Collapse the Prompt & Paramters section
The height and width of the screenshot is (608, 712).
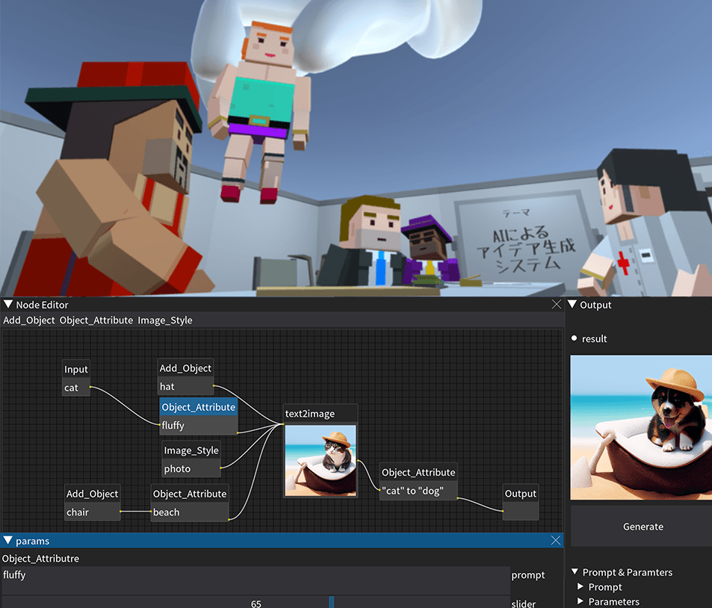575,572
